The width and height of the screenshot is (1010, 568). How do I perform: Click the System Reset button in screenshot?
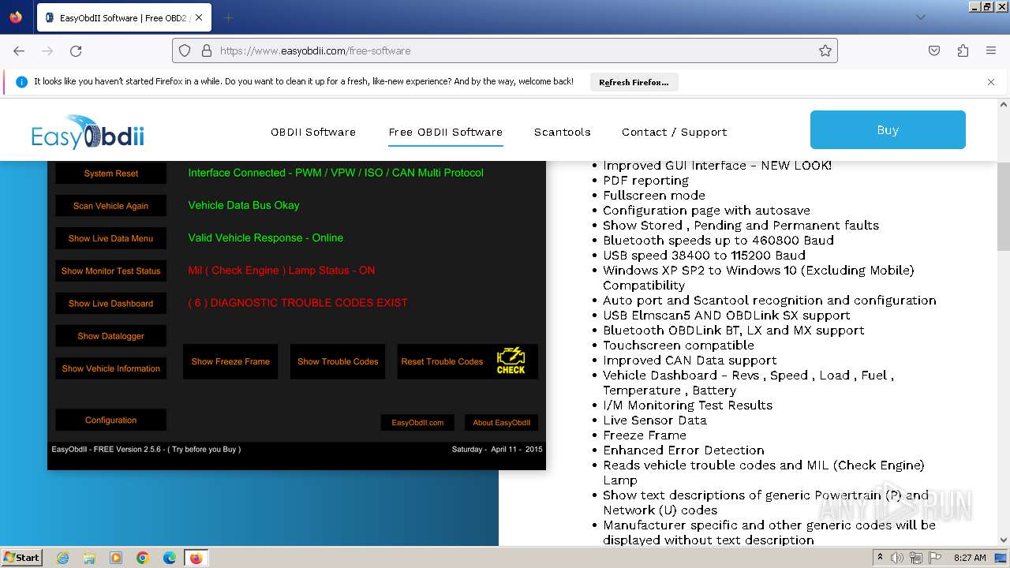tap(110, 174)
